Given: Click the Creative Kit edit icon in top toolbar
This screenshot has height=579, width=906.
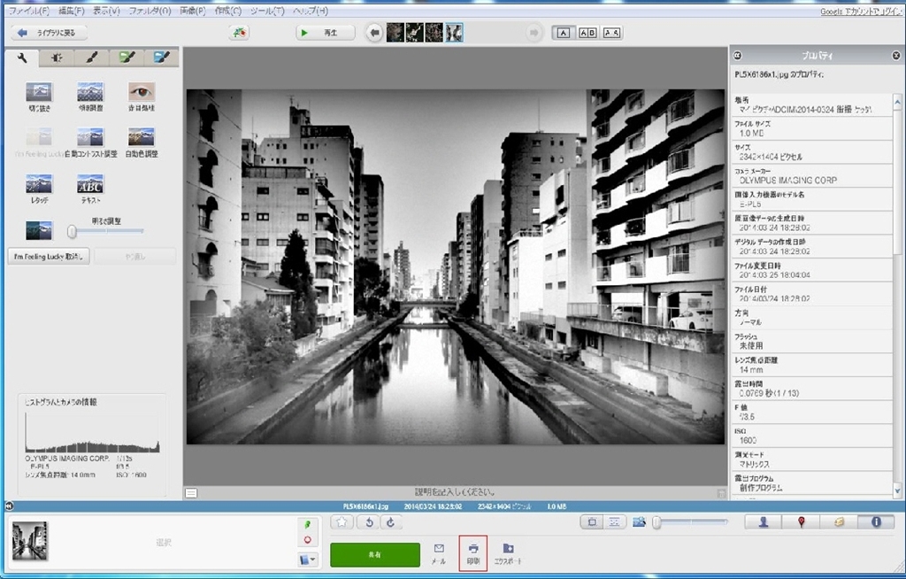Looking at the screenshot, I should (x=239, y=33).
